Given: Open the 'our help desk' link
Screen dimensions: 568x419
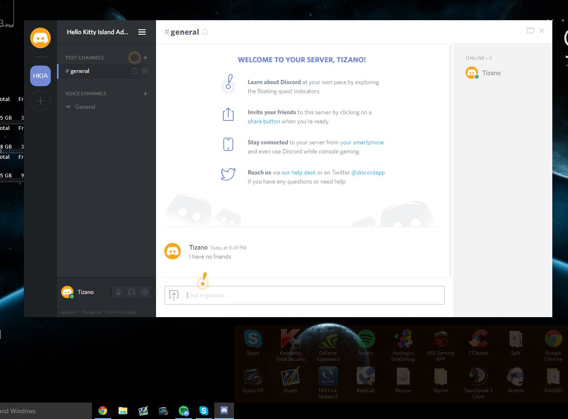Looking at the screenshot, I should [x=298, y=172].
